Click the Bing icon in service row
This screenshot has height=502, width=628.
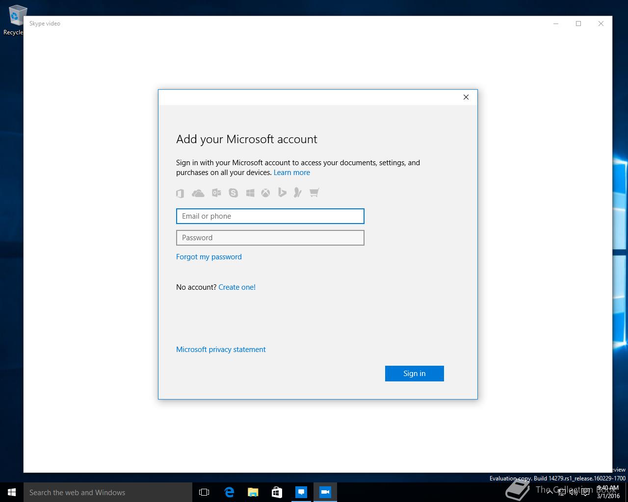point(282,193)
